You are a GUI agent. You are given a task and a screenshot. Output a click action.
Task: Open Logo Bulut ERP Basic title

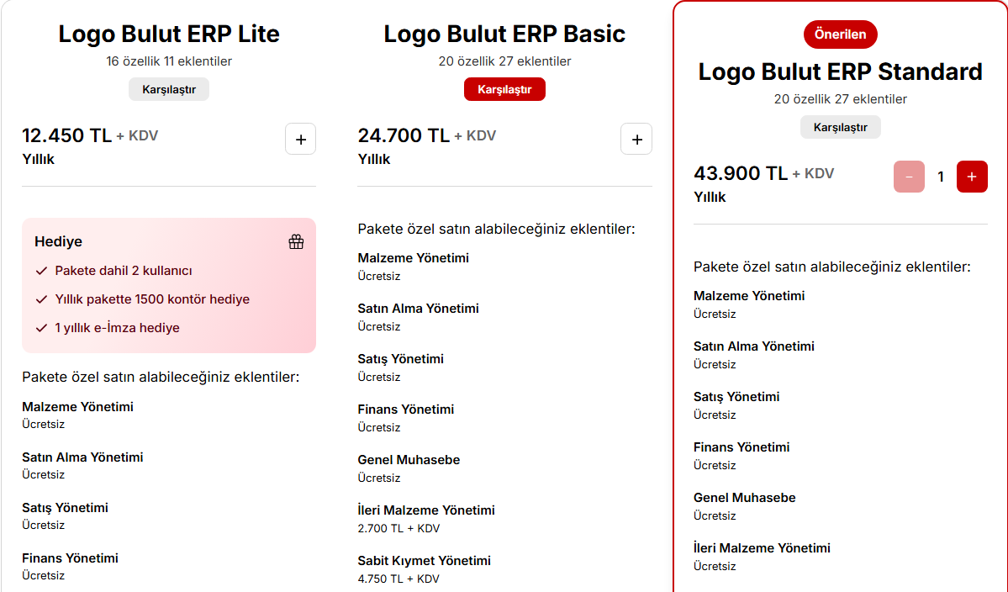(504, 34)
